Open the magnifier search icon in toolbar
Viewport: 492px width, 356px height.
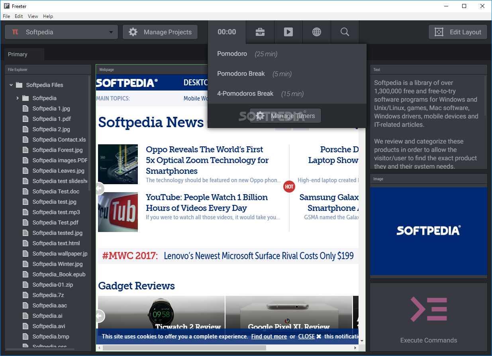point(345,32)
